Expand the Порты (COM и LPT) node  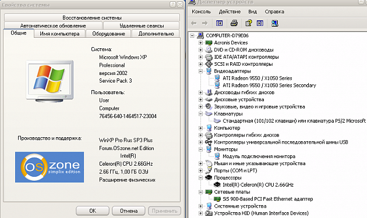coord(200,170)
